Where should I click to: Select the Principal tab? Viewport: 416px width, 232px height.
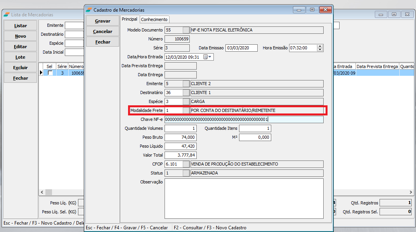click(129, 19)
